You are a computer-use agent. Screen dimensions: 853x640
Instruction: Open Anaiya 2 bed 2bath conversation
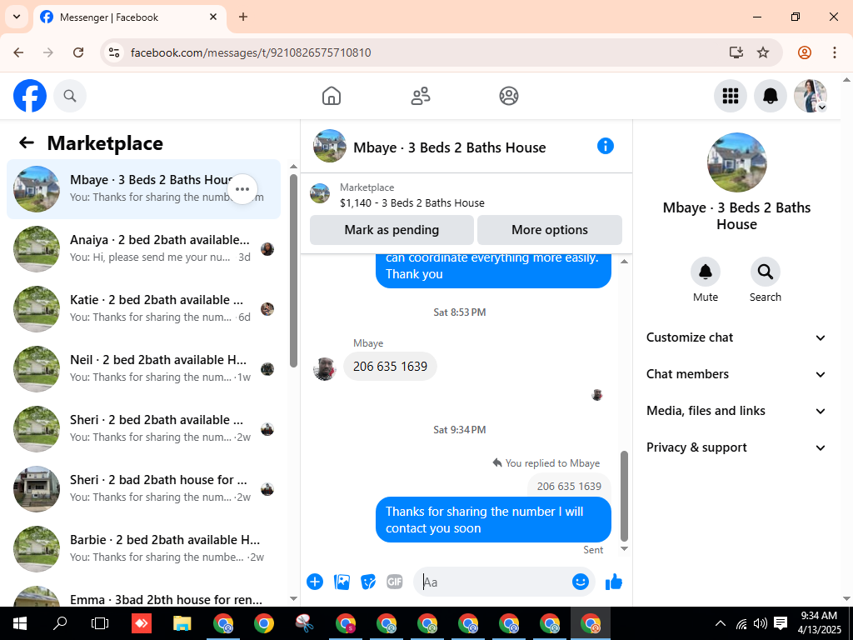click(x=143, y=248)
